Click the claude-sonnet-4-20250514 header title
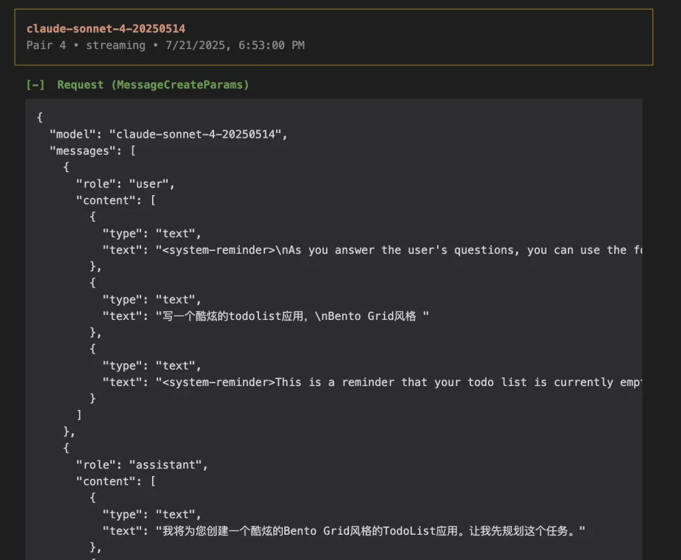The height and width of the screenshot is (560, 681). (106, 29)
